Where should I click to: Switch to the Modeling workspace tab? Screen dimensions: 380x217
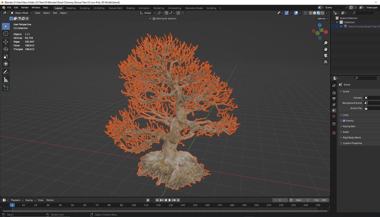(x=71, y=8)
